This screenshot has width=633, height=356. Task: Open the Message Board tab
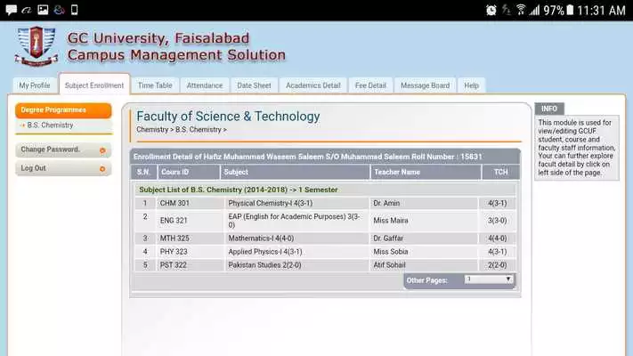point(425,85)
